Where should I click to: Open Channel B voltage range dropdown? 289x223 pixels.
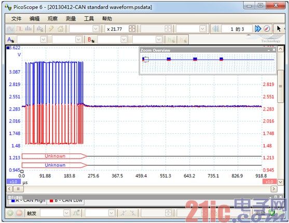tap(124, 39)
